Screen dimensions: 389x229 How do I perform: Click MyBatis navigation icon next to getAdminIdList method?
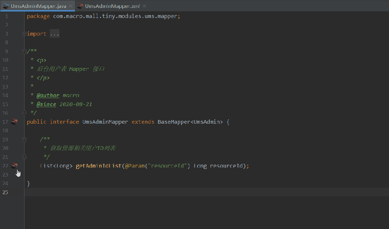click(14, 166)
